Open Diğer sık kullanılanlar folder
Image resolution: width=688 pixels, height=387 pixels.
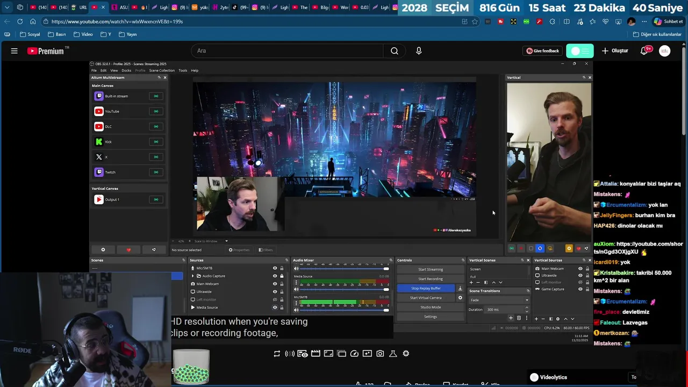[x=657, y=34]
